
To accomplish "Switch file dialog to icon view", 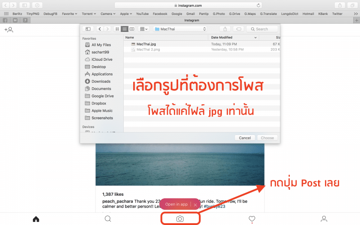I will click(x=117, y=29).
